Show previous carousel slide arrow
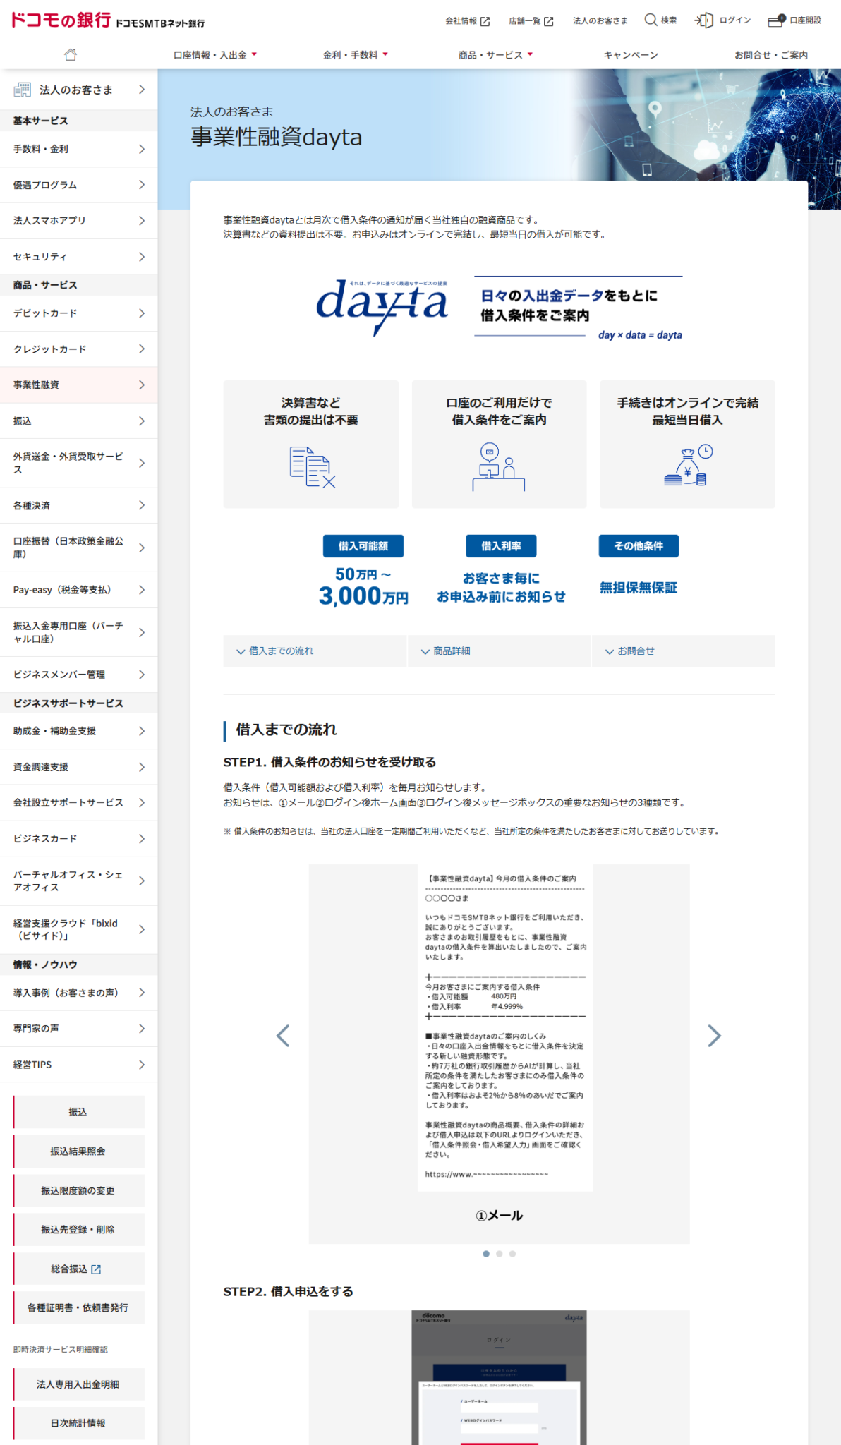 [x=283, y=1036]
